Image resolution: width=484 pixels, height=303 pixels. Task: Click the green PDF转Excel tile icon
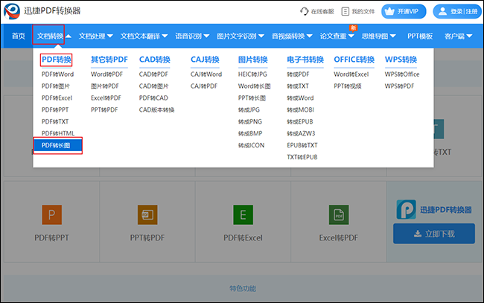coord(243,214)
